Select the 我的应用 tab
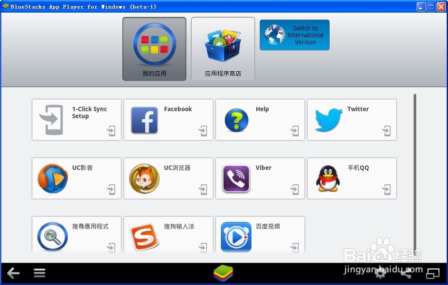The height and width of the screenshot is (285, 448). pyautogui.click(x=154, y=49)
